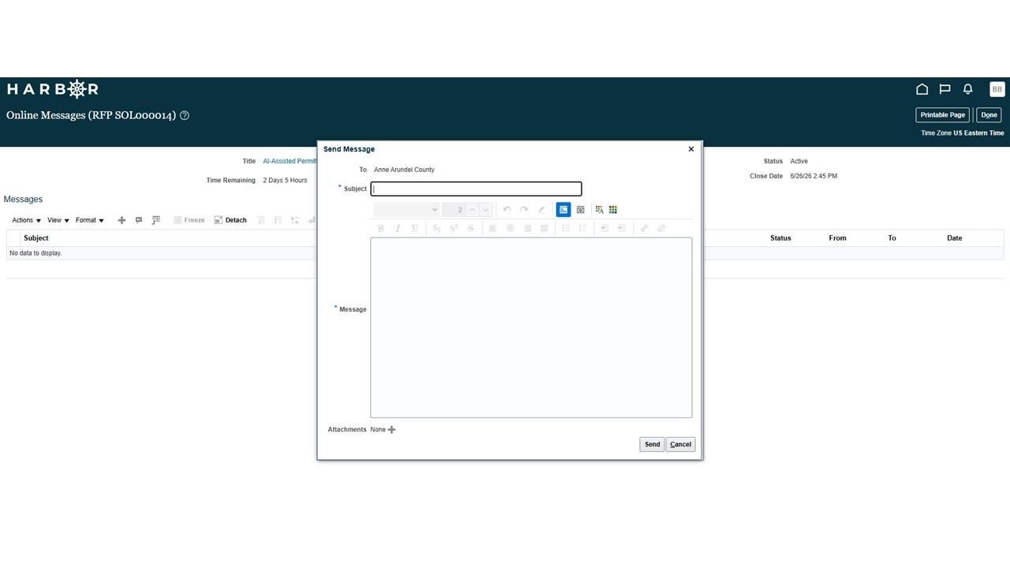Click the reply speech-bubble icon in Messages toolbar
Screen dimensions: 1010x568
[139, 220]
